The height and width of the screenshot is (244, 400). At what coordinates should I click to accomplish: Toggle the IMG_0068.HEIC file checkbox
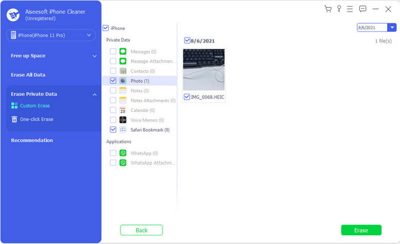tap(187, 97)
